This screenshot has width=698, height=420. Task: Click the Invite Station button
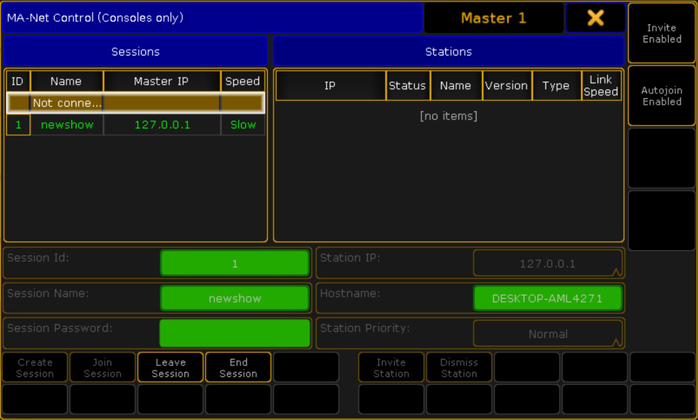coord(391,368)
